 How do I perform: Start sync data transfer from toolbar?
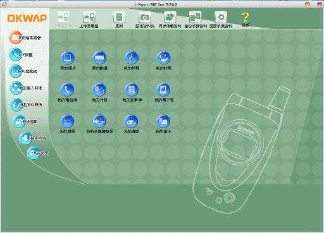[x=170, y=18]
